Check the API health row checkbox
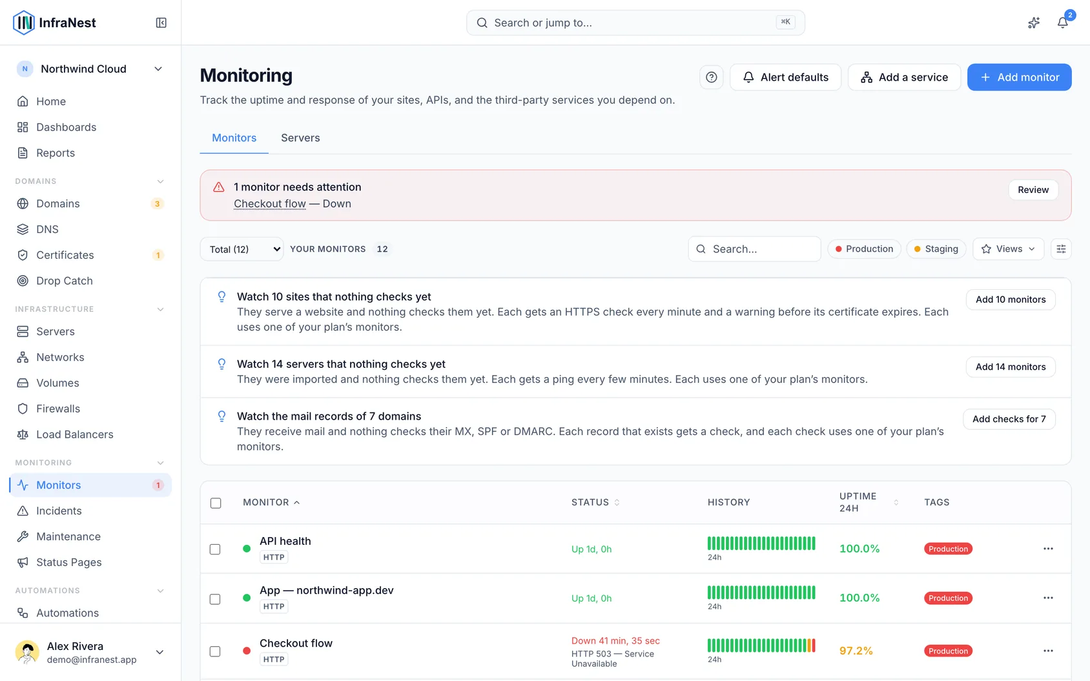 [x=215, y=549]
